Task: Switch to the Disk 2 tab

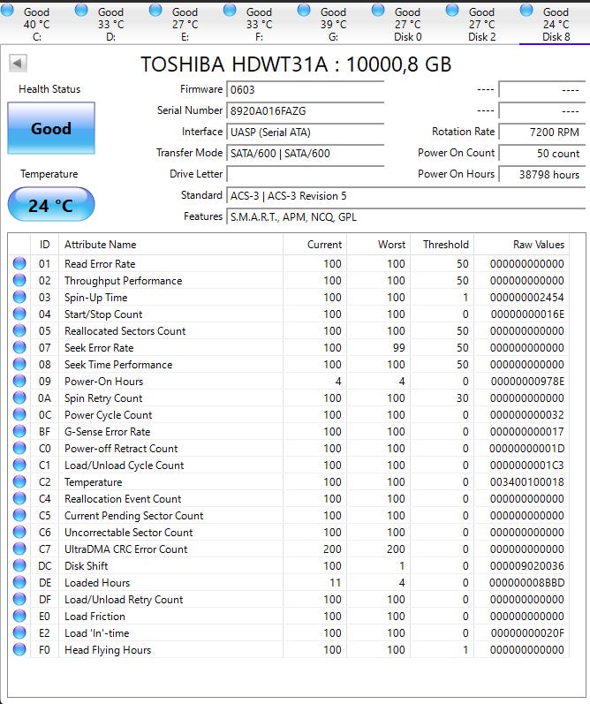Action: tap(481, 23)
